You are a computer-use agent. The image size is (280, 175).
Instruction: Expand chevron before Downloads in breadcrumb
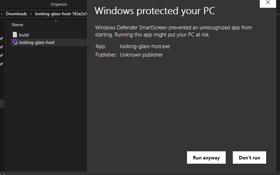point(2,14)
